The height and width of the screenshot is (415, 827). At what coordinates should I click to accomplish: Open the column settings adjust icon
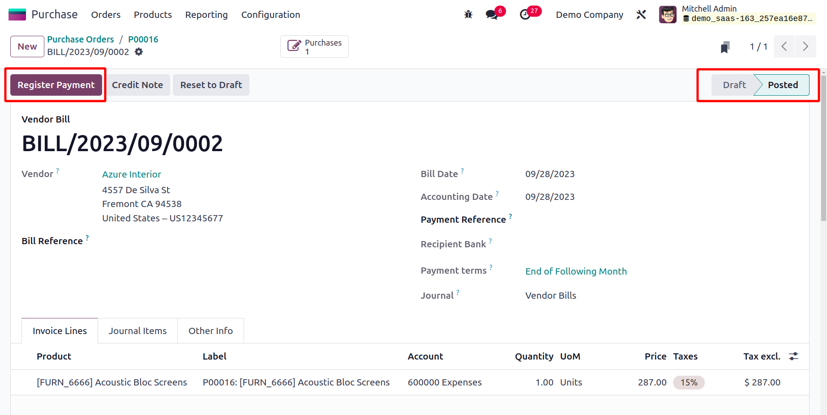tap(793, 356)
